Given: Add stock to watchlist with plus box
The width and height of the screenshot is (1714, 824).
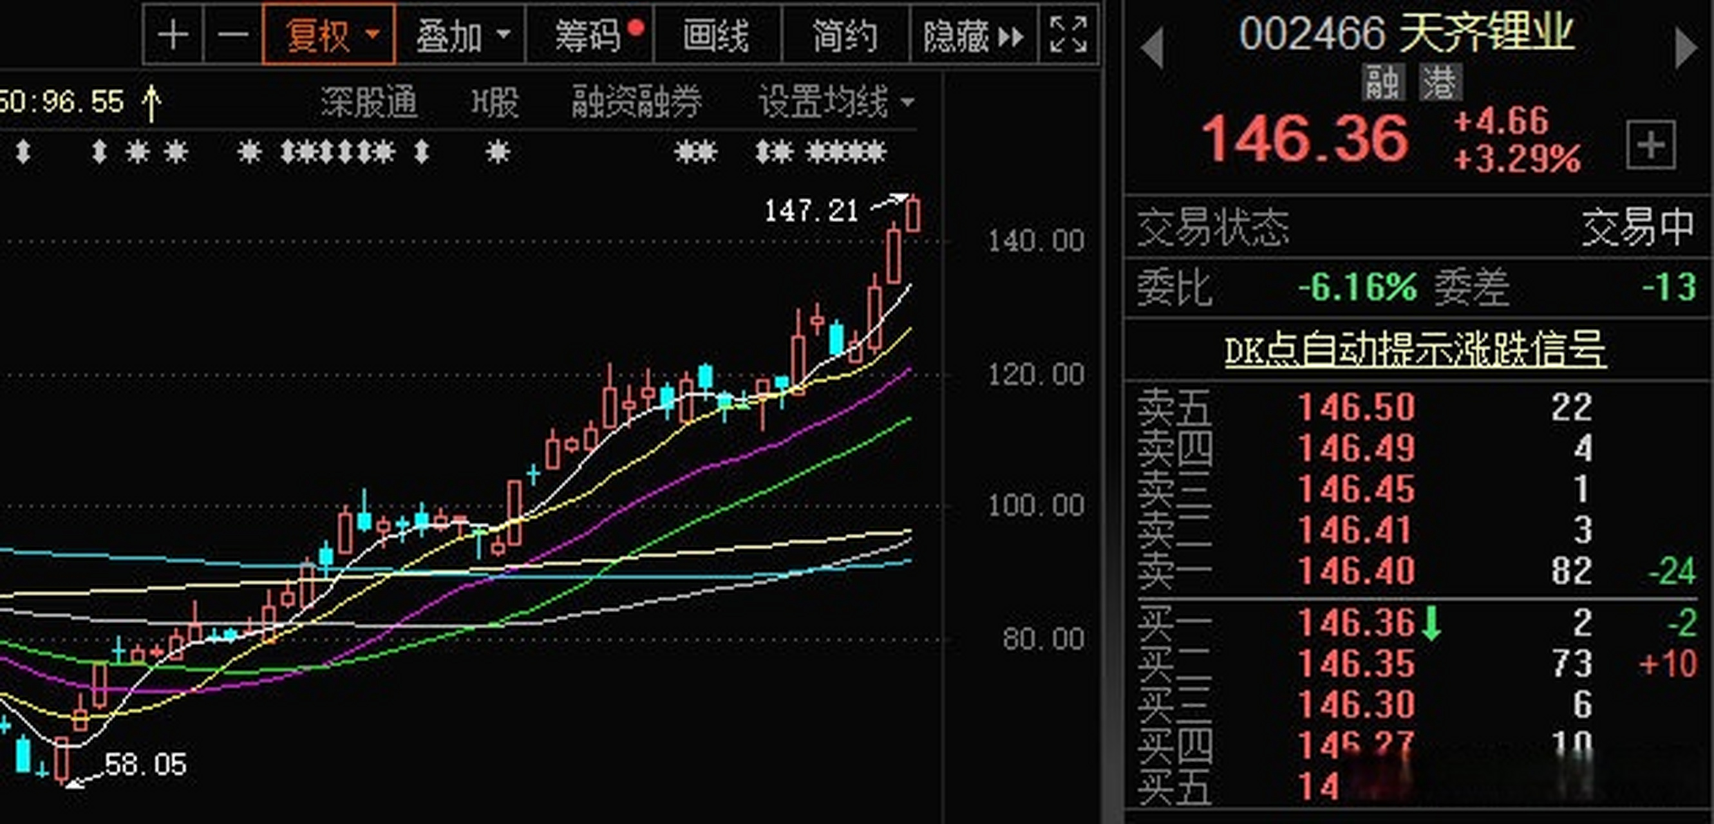Looking at the screenshot, I should 1651,145.
